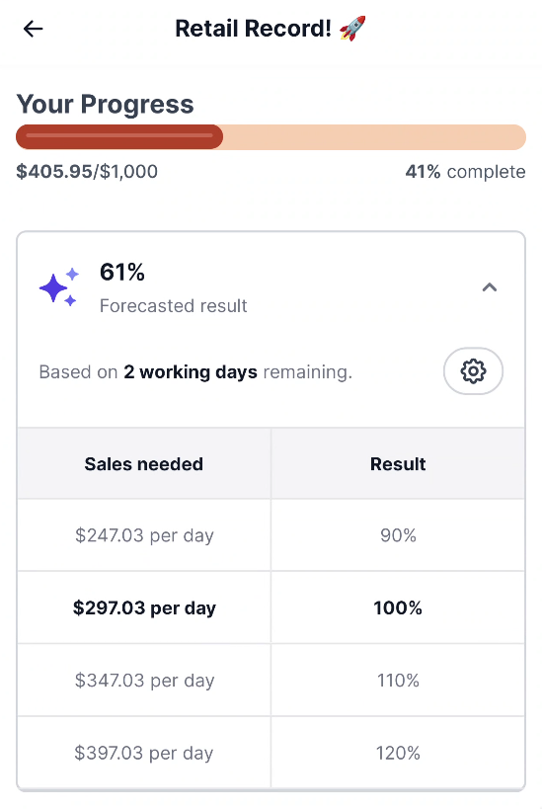Image resolution: width=542 pixels, height=809 pixels.
Task: Click the 61% forecast value
Action: pos(122,272)
